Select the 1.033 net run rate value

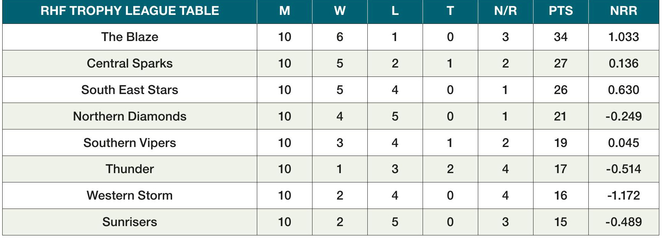click(x=623, y=37)
